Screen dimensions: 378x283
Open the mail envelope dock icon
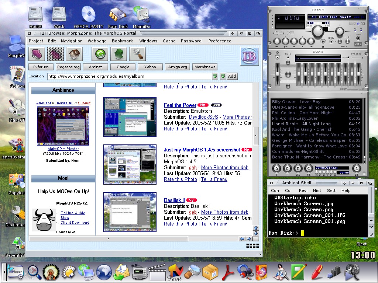click(122, 272)
